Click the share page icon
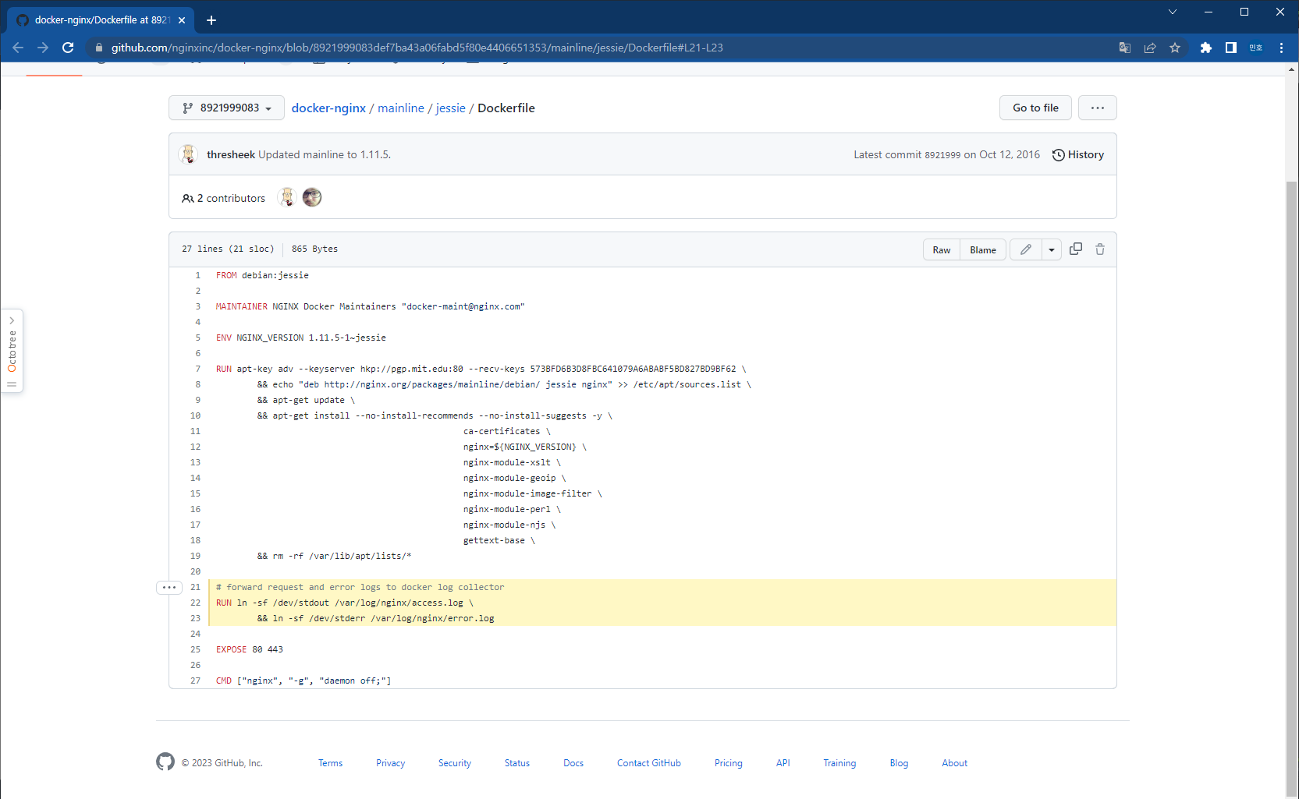This screenshot has height=799, width=1299. (x=1150, y=48)
